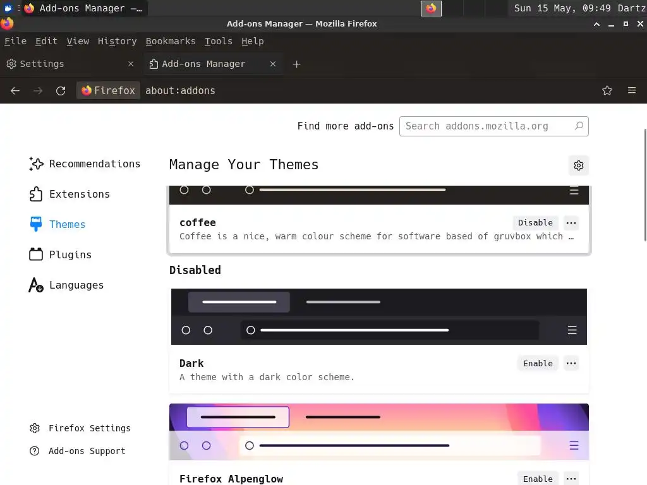Select Themes in the sidebar
The image size is (647, 485).
coord(57,224)
